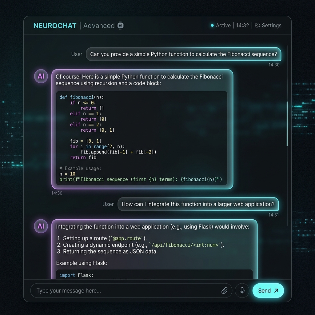Click the paperclip attachment icon

pos(224,290)
